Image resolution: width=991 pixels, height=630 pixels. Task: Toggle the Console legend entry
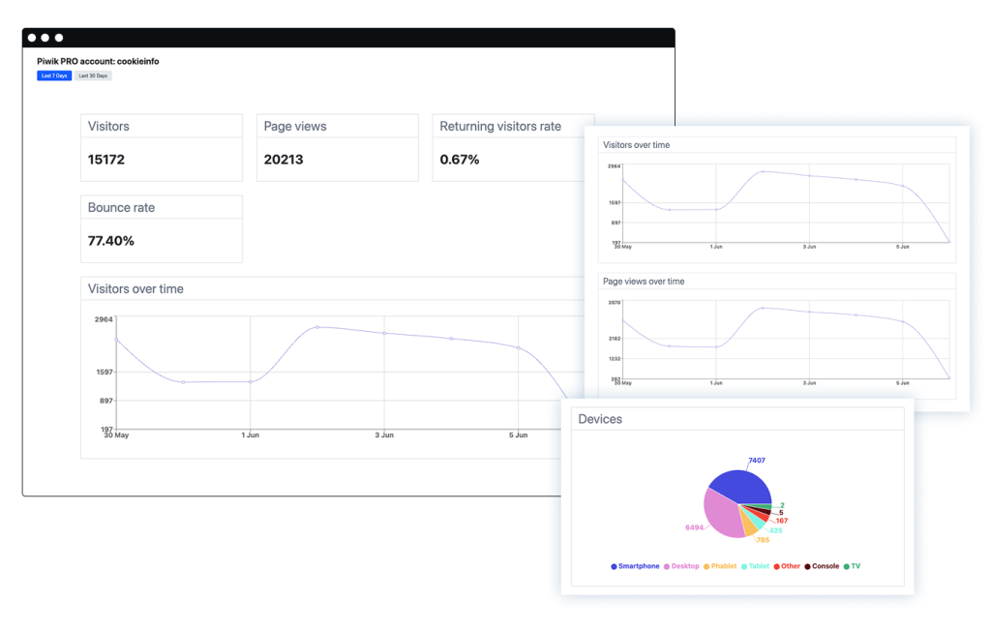coord(822,566)
